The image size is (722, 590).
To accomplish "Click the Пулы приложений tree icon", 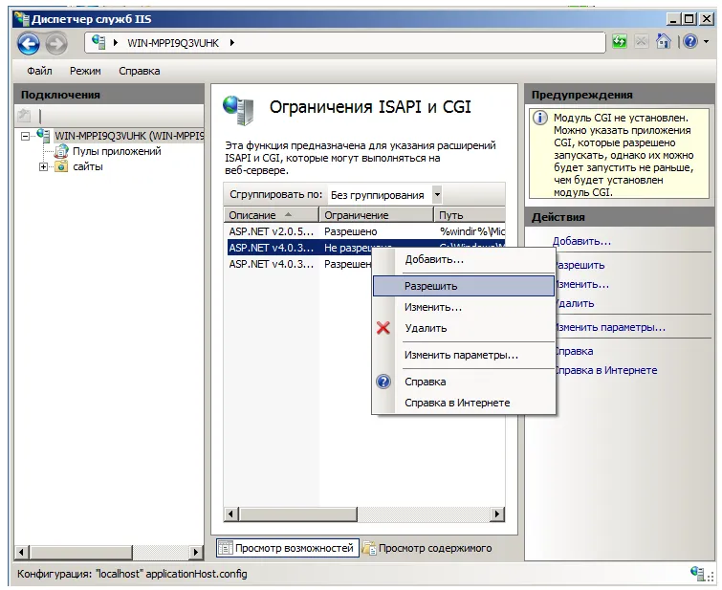I will click(61, 151).
